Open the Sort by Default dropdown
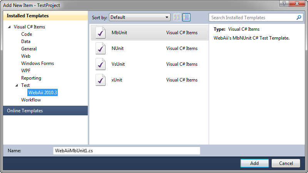Image resolution: width=308 pixels, height=173 pixels. (140, 17)
